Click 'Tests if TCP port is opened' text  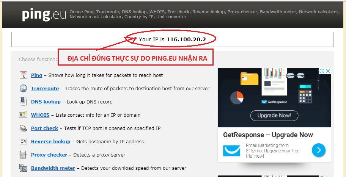(x=112, y=128)
